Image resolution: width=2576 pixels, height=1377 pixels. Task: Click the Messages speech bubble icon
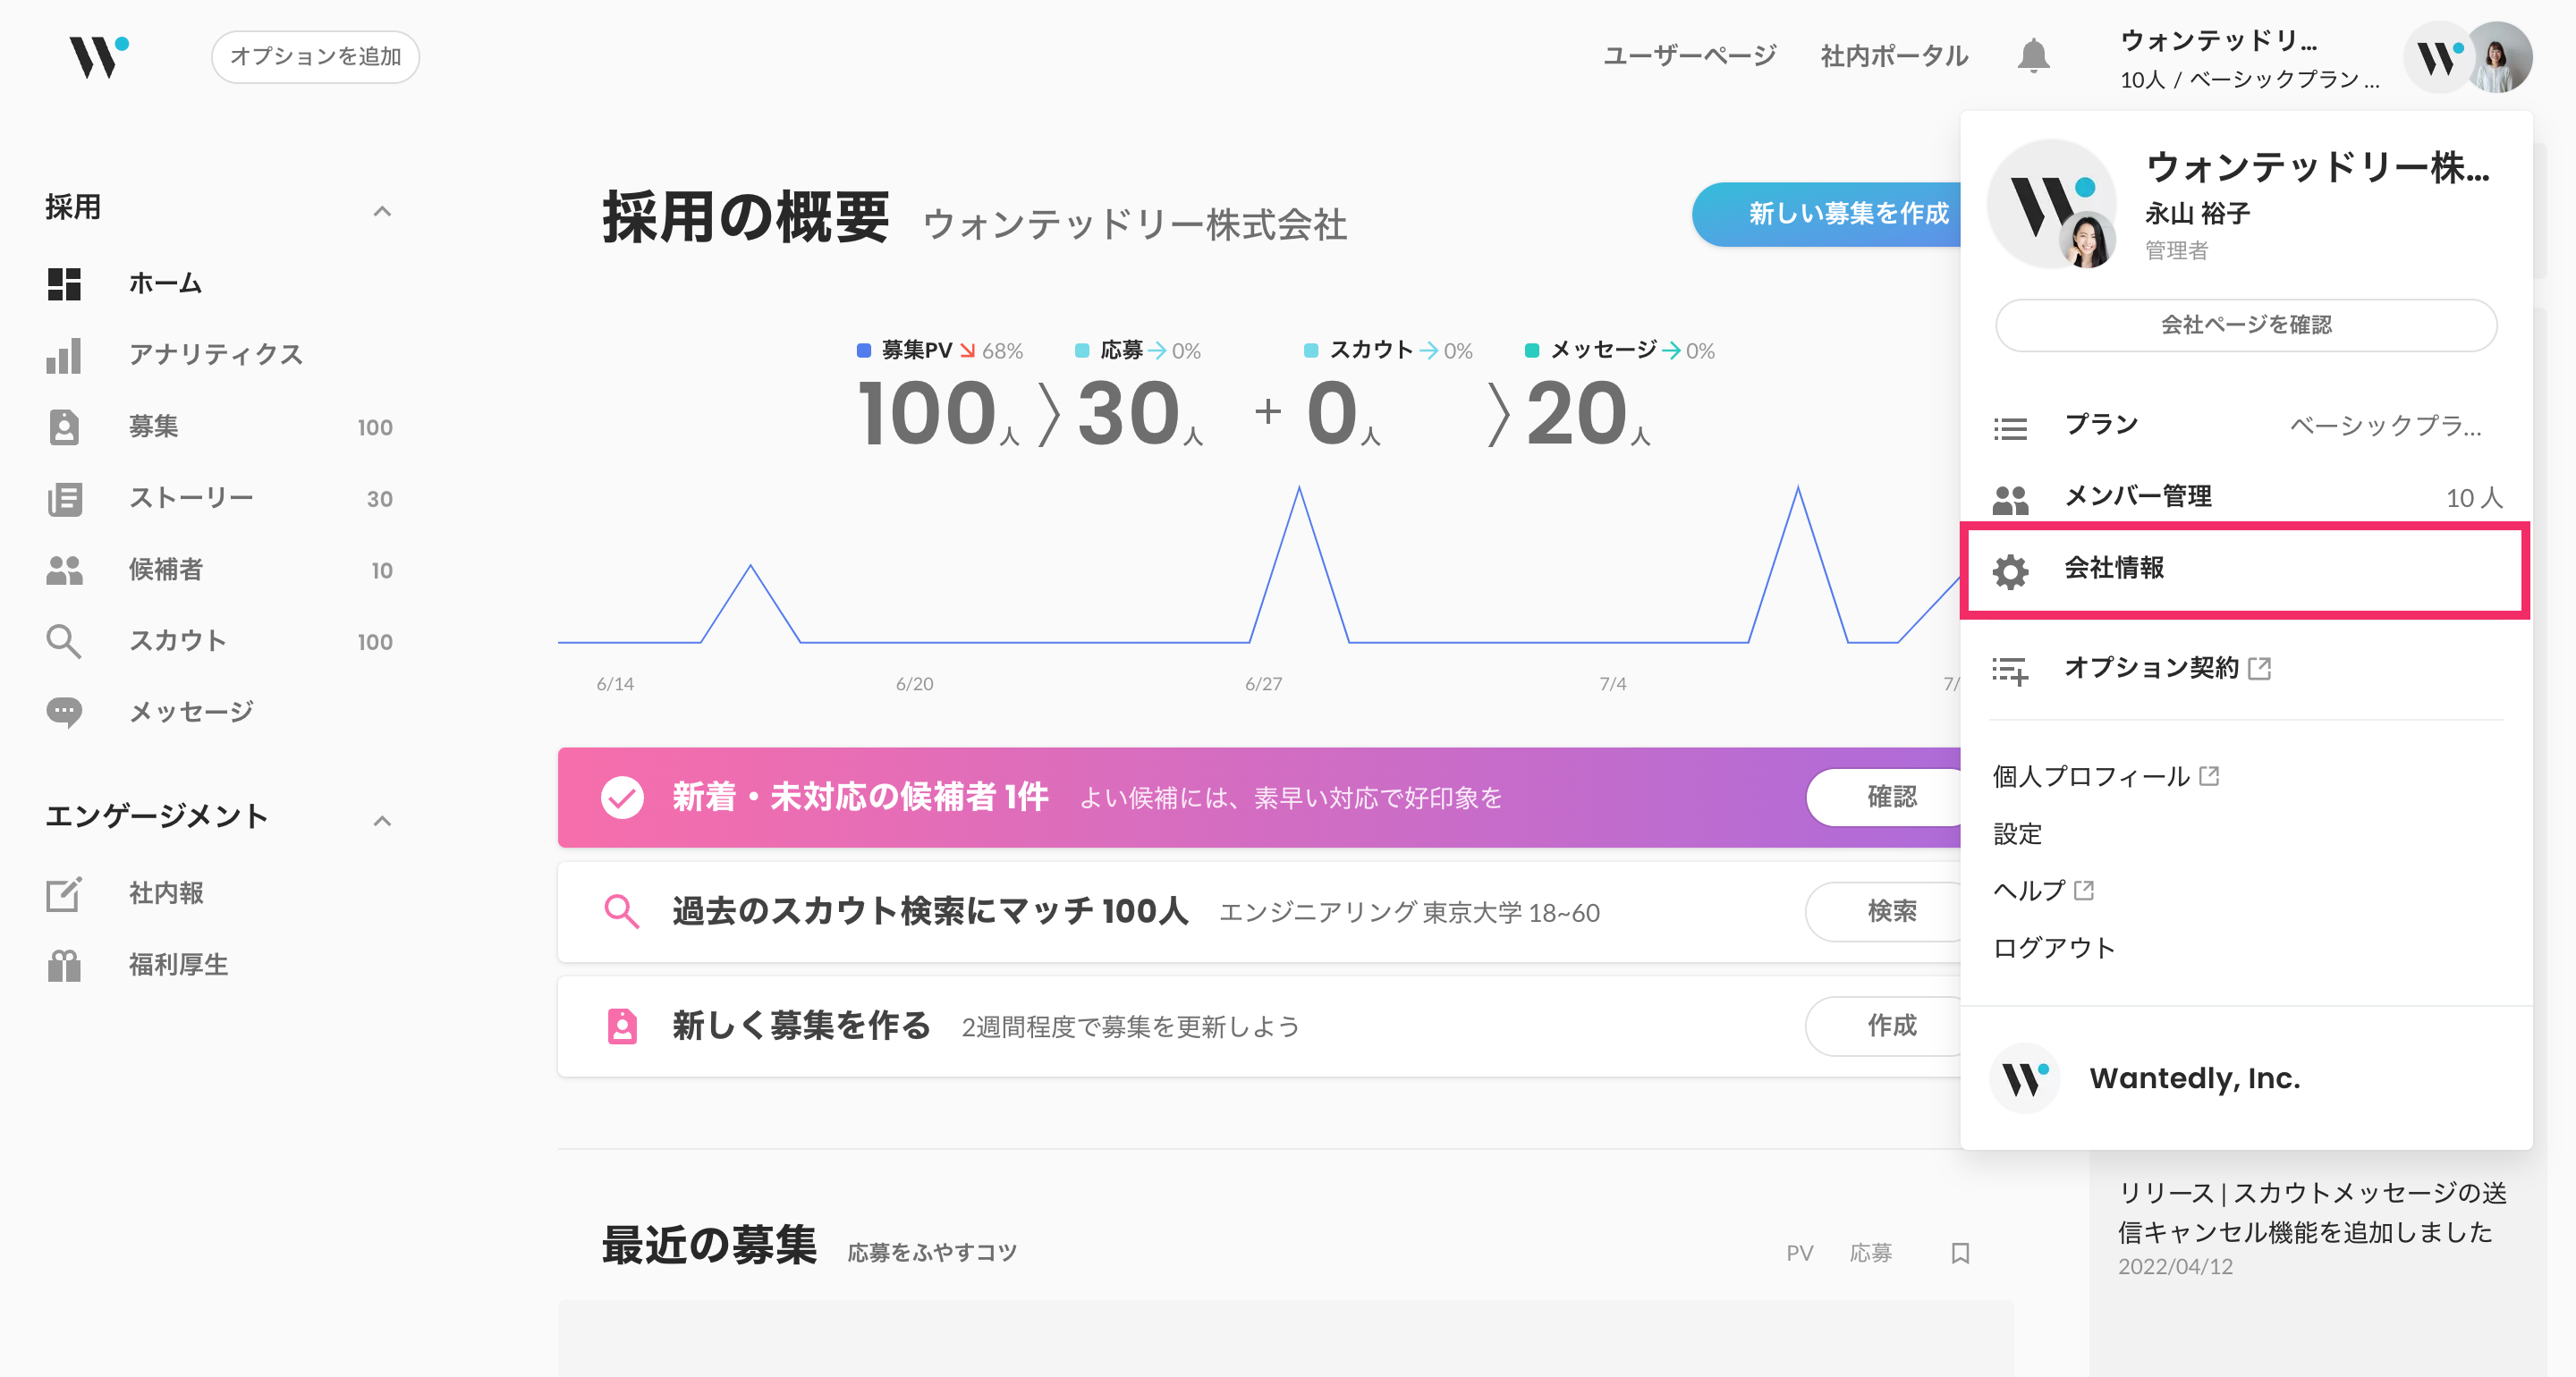pyautogui.click(x=64, y=712)
